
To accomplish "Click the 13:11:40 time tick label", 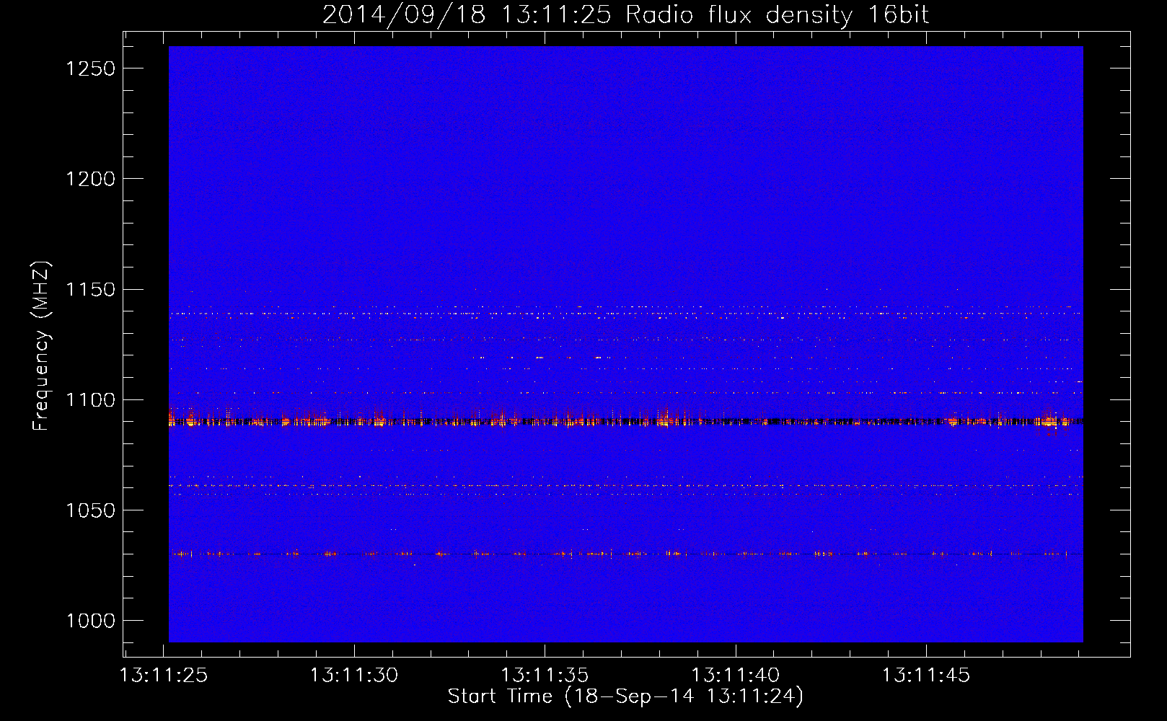I will pyautogui.click(x=736, y=676).
